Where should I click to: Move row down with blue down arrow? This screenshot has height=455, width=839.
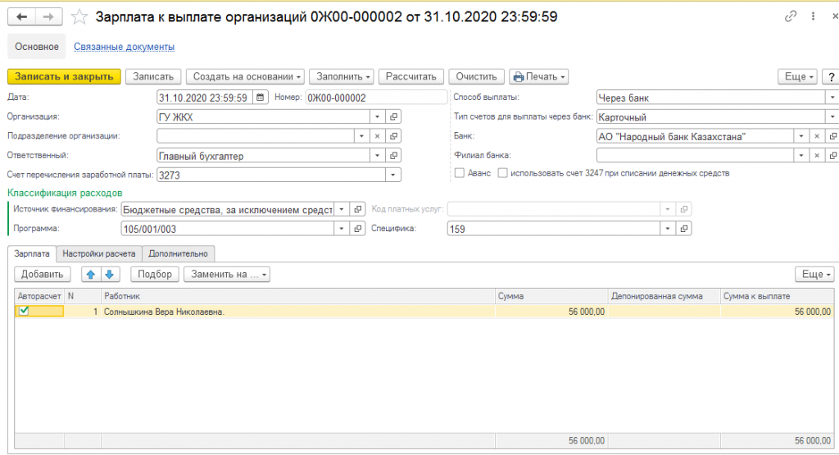point(110,274)
